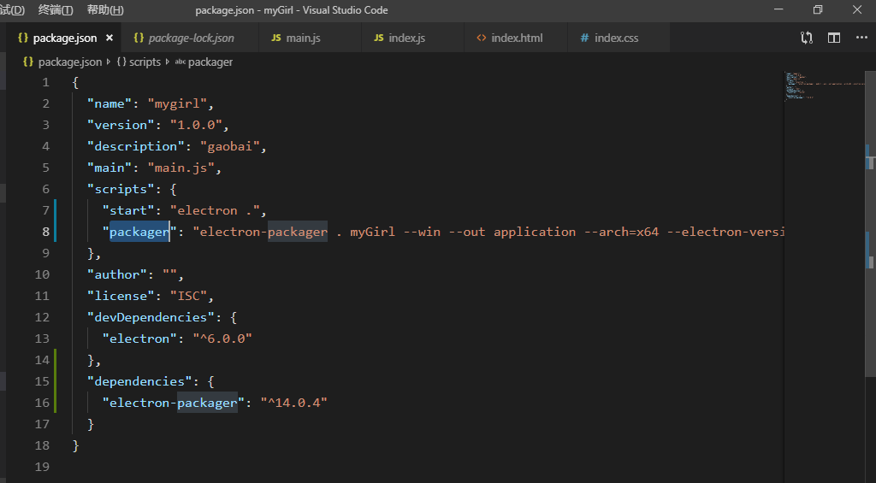The image size is (876, 483).
Task: Split the editor to the right
Action: (x=833, y=38)
